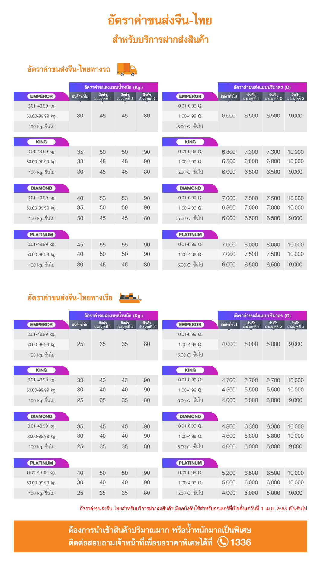Click the heading อัตราค่าขนส่งจีน-ไทยทางเรือ

70,297
